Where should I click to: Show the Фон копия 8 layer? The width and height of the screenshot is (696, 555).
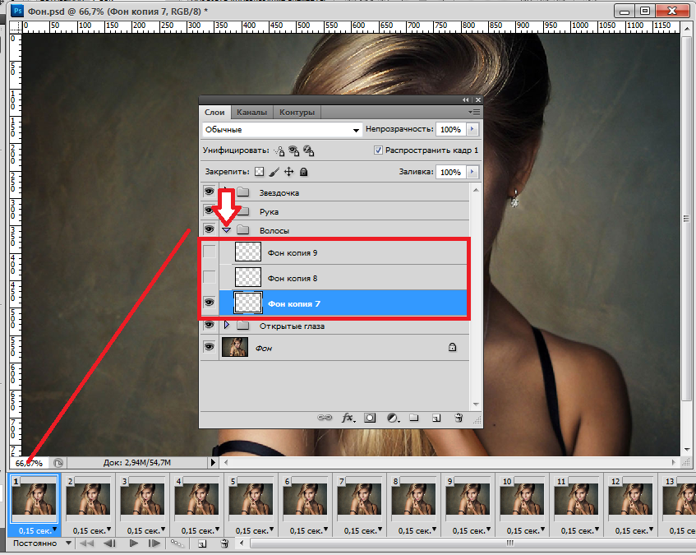[209, 277]
